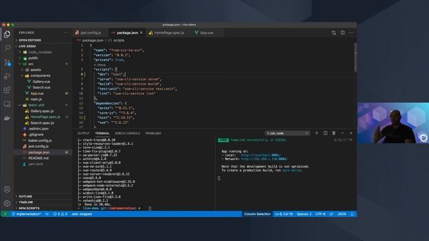
Task: Click the remote window indicator in status bar
Action: [5, 214]
